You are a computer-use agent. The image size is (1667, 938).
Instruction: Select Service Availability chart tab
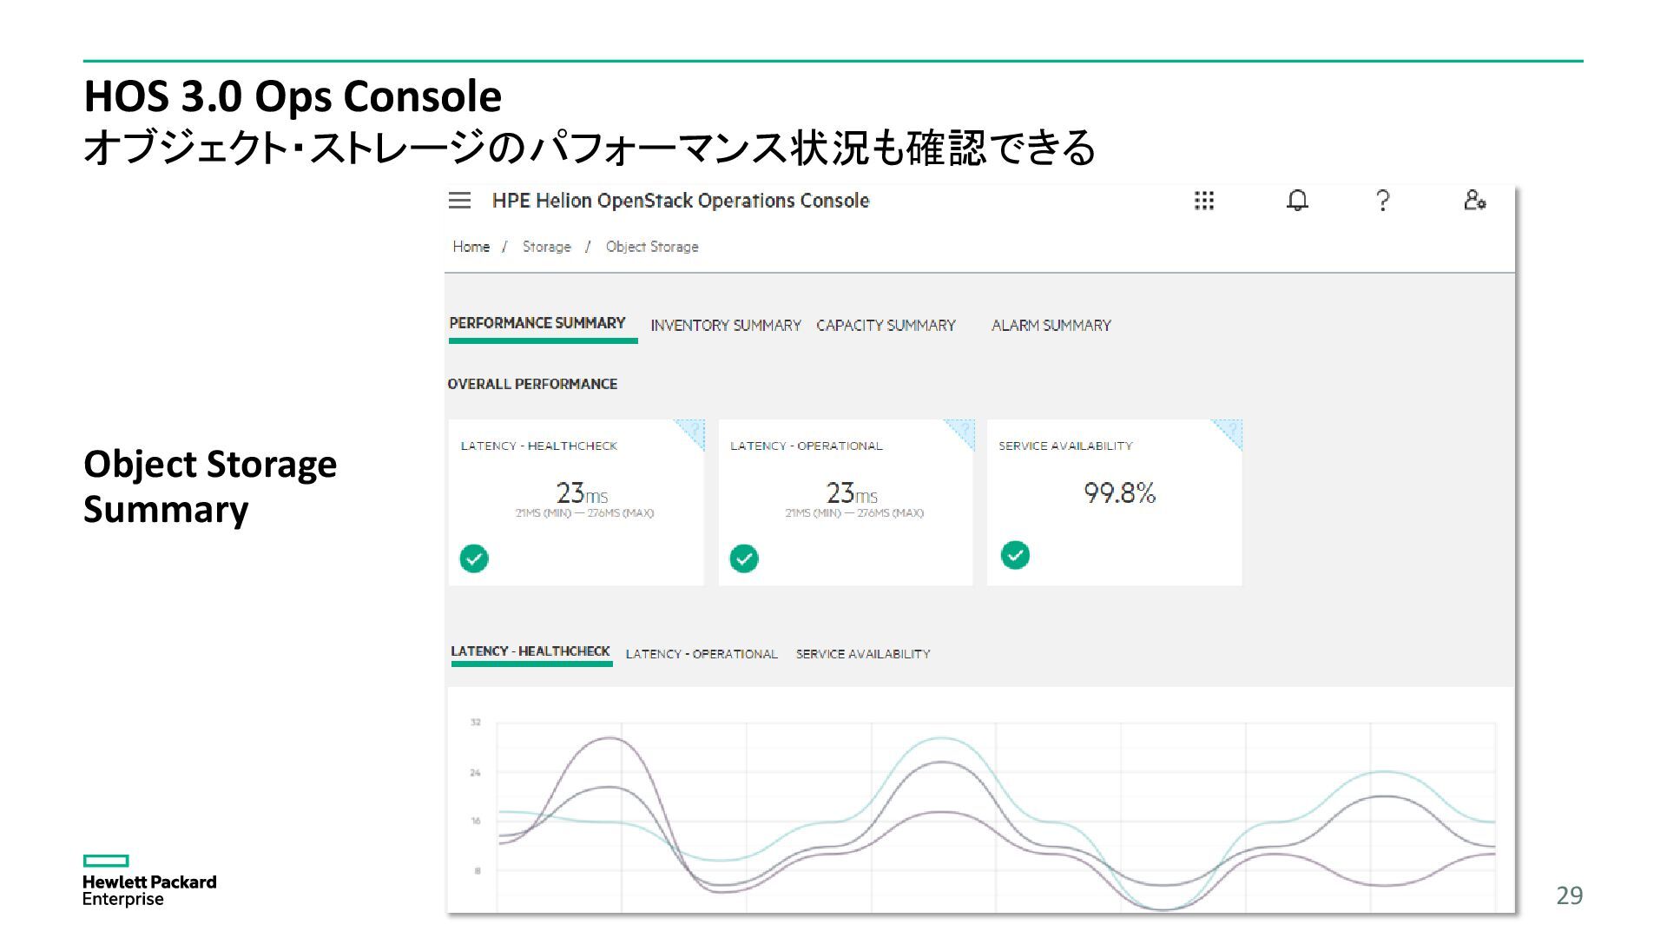863,654
